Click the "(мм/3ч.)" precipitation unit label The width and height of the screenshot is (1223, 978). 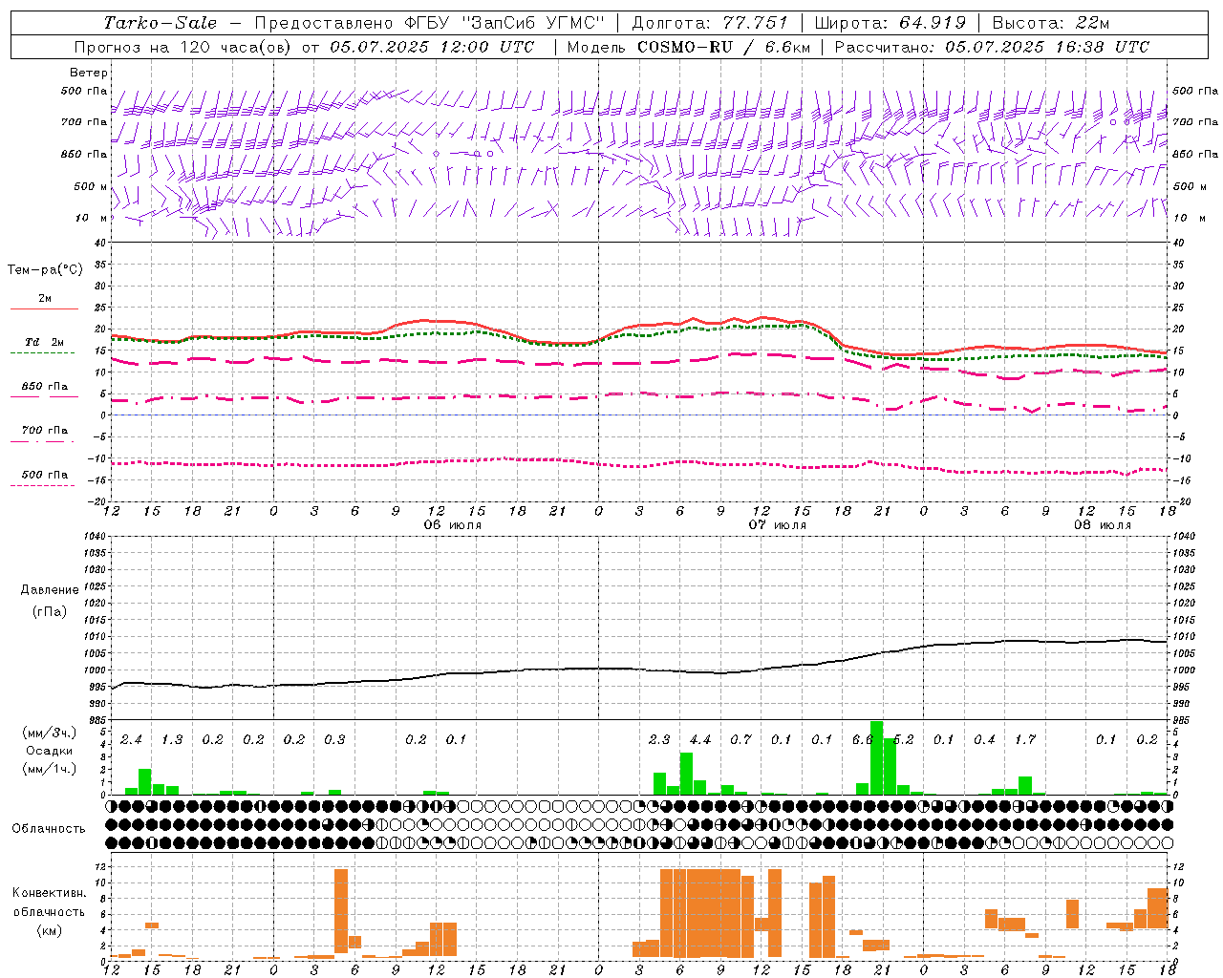pos(50,733)
